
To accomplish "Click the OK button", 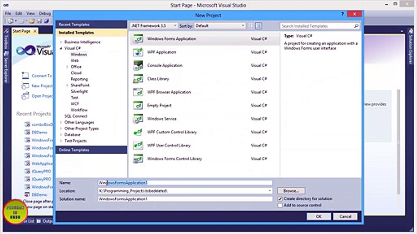I will (319, 216).
